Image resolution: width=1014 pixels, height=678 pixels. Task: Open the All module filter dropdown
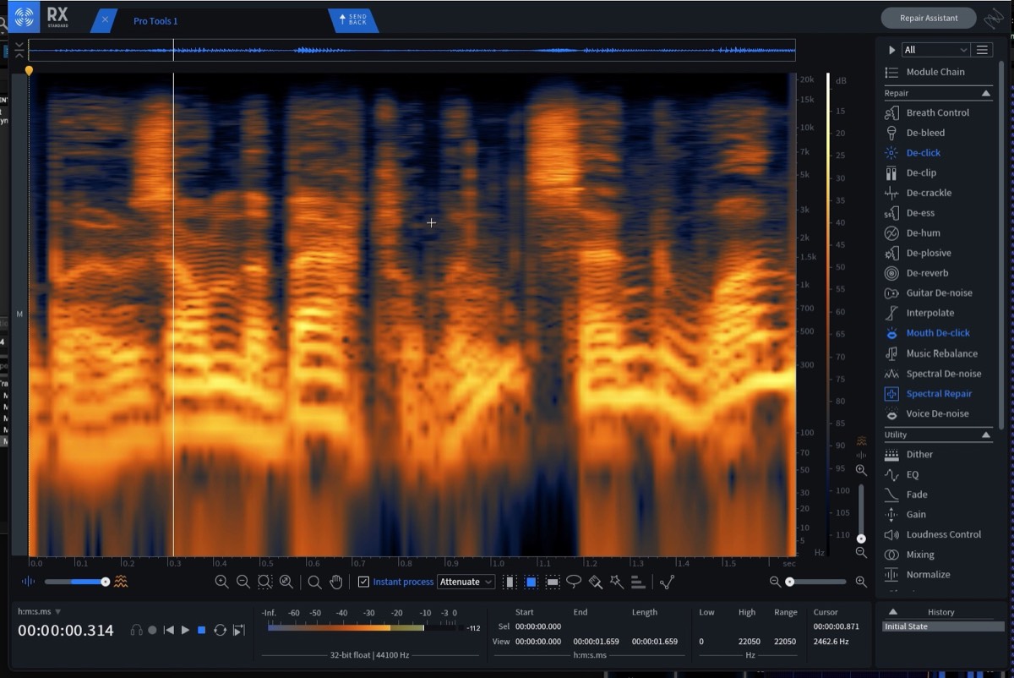pos(935,50)
